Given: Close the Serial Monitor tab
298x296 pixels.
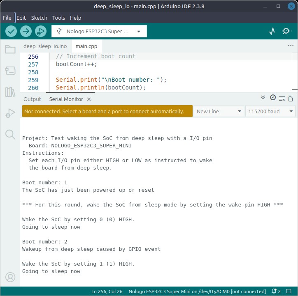Looking at the screenshot, I should tap(89, 99).
